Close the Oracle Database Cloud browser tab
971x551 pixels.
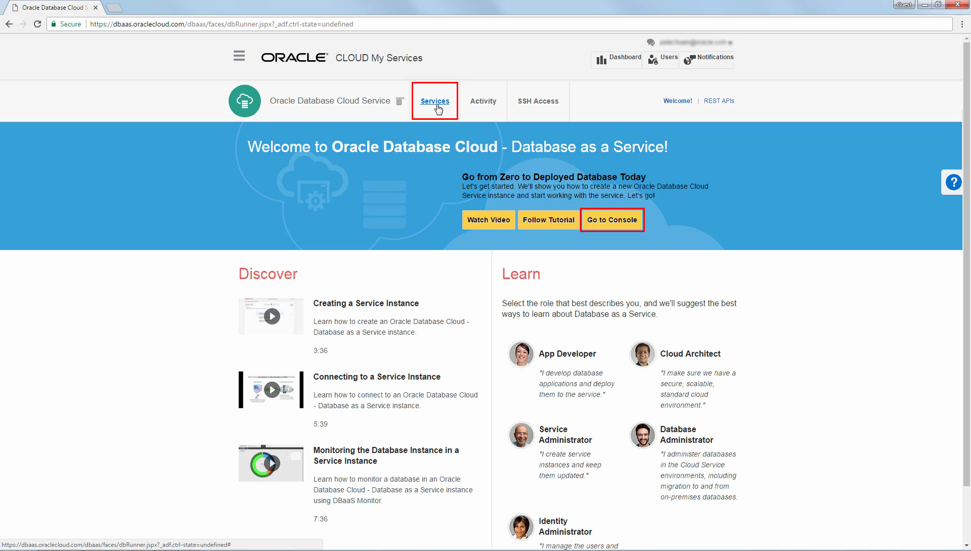[x=96, y=8]
